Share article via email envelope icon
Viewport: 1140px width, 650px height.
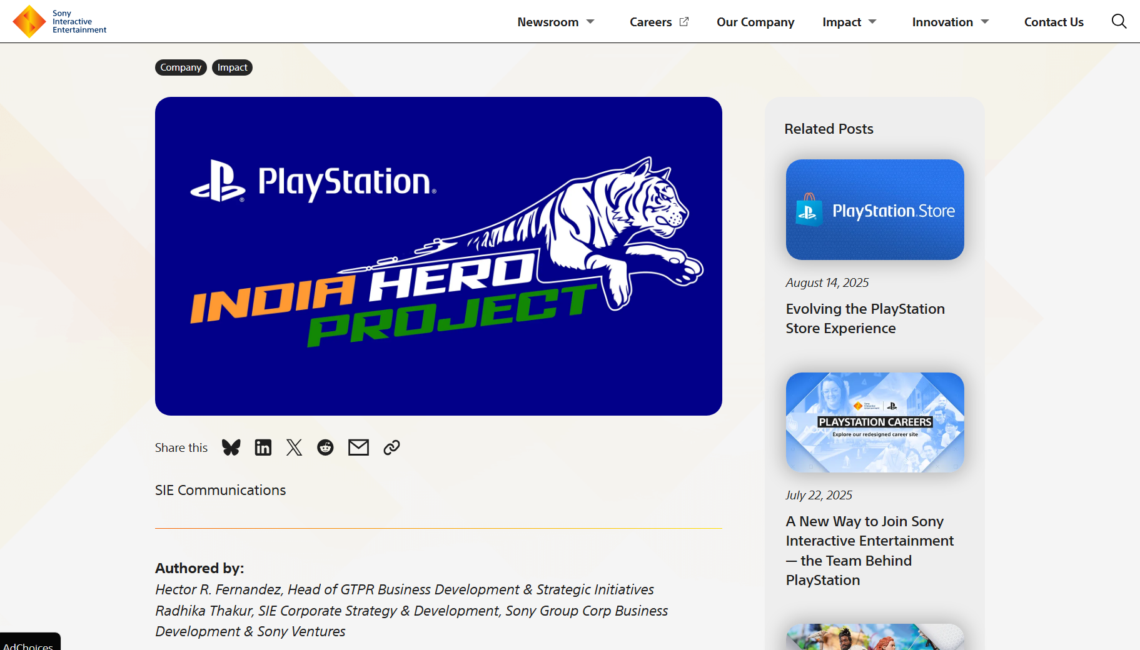pos(358,447)
